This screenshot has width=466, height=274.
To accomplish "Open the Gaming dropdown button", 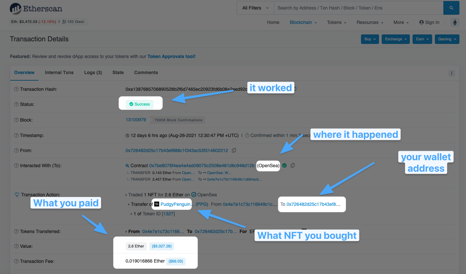I will tap(447, 39).
